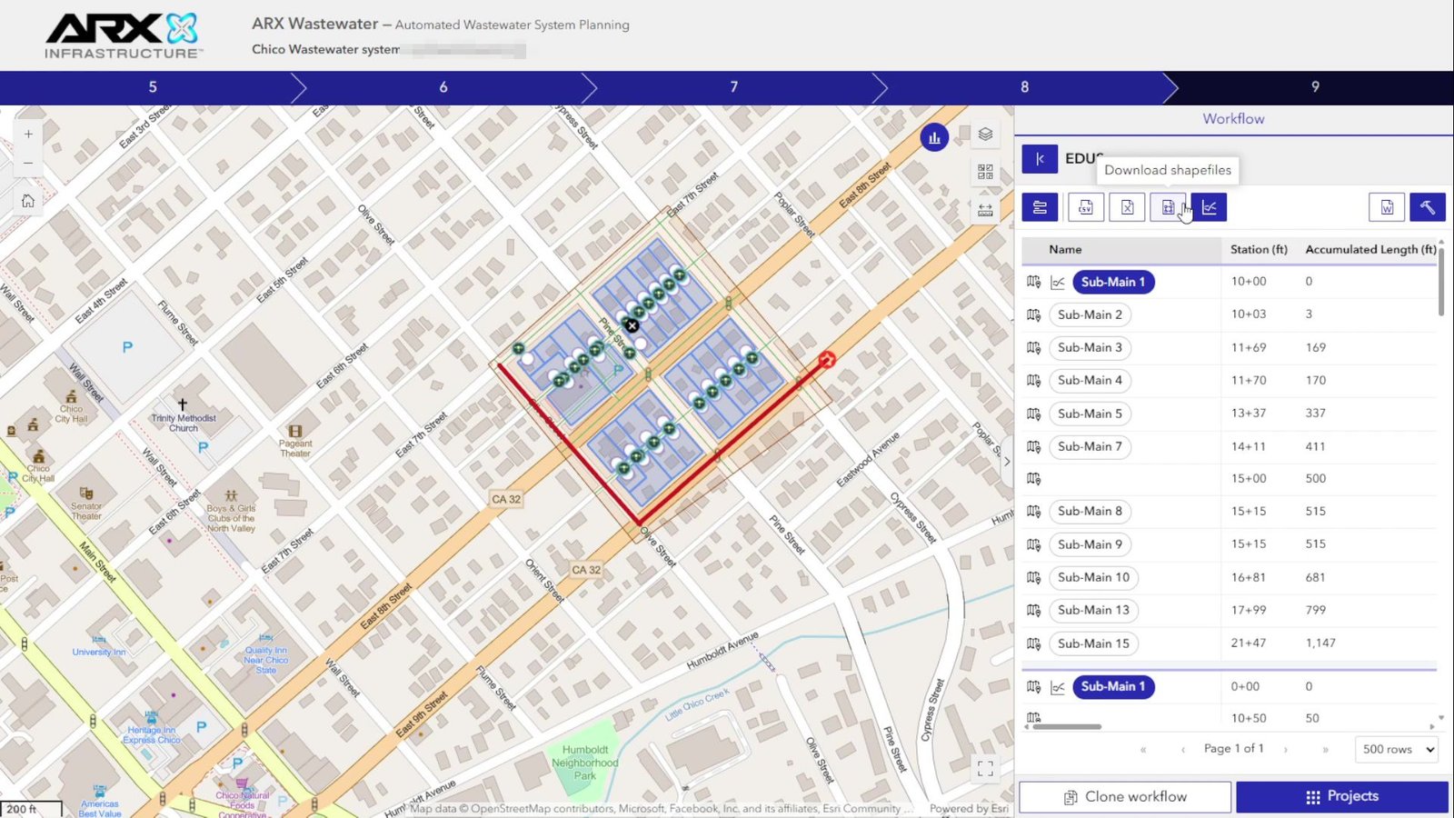1454x818 pixels.
Task: Sort by the Name column header
Action: (1065, 249)
